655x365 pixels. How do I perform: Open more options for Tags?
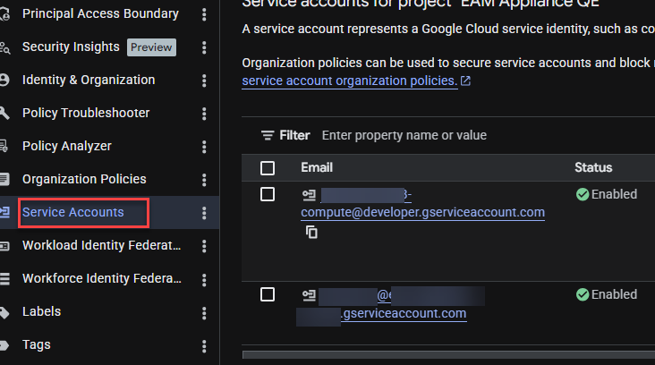tap(204, 346)
